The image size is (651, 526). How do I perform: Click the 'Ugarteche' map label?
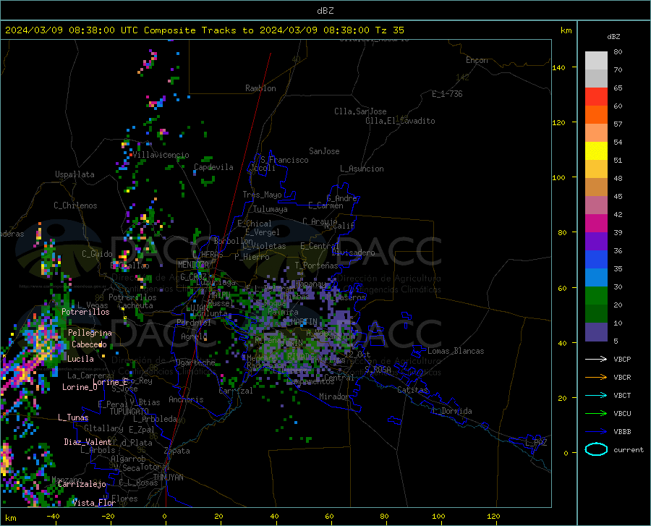(x=195, y=362)
